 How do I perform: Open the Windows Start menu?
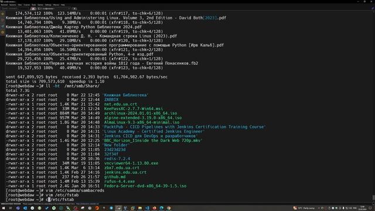point(4,208)
